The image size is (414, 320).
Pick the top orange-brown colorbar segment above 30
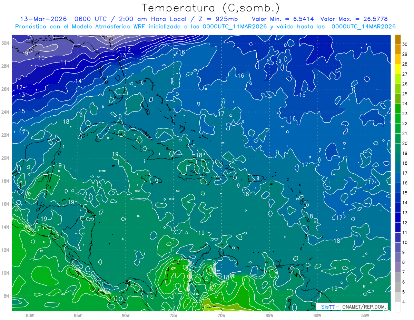click(x=398, y=39)
